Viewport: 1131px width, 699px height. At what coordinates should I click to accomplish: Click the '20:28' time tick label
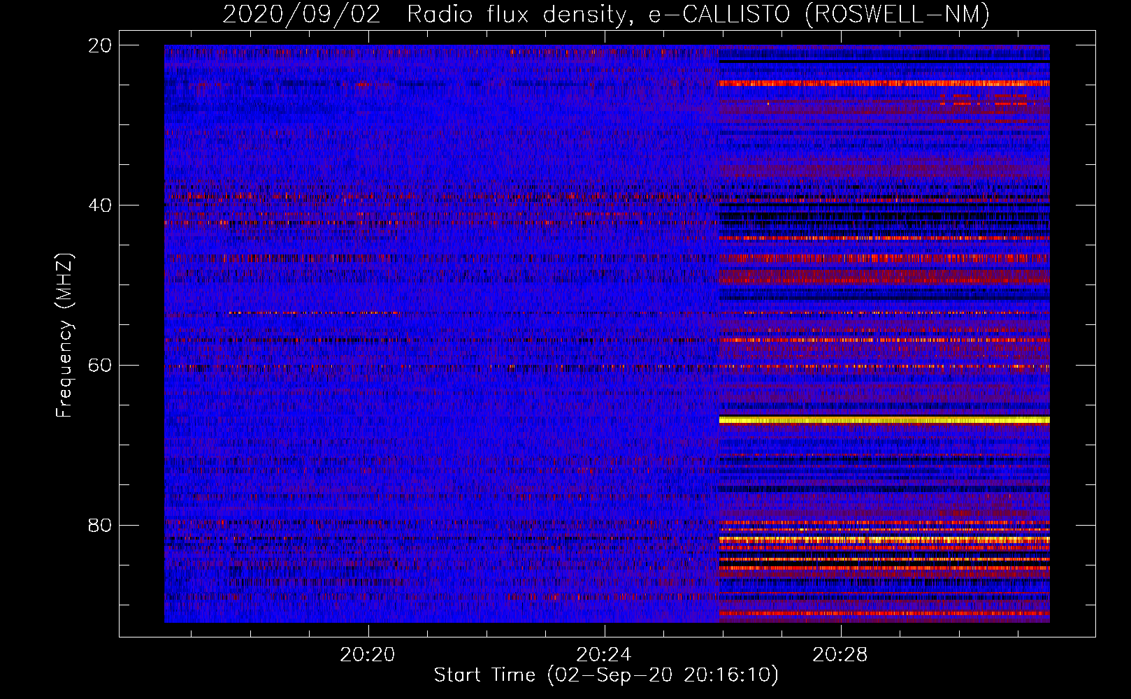840,655
